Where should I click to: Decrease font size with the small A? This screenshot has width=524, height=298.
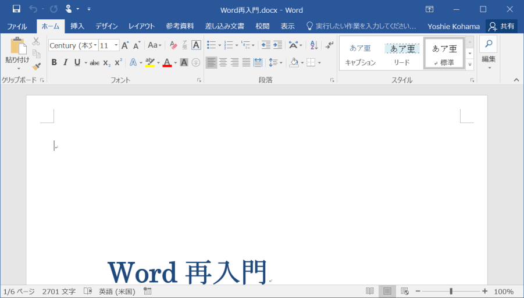(136, 45)
